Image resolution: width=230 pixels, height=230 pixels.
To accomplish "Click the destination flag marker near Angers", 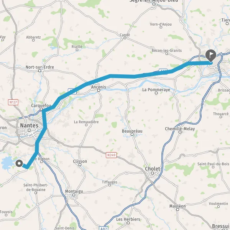I will click(211, 55).
